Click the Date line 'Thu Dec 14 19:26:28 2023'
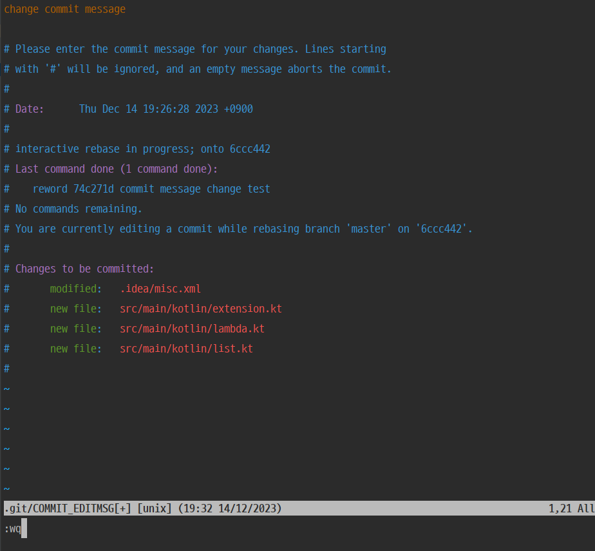This screenshot has height=551, width=595. coord(128,110)
